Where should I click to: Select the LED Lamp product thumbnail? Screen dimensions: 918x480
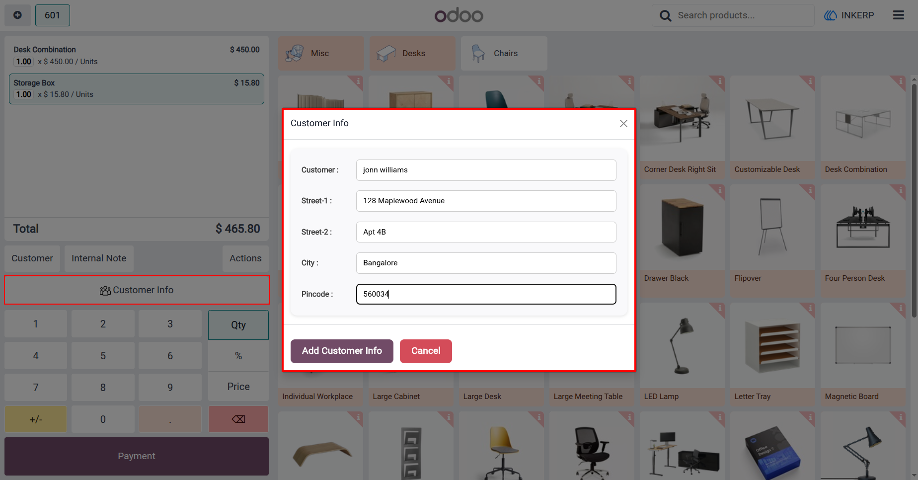682,346
